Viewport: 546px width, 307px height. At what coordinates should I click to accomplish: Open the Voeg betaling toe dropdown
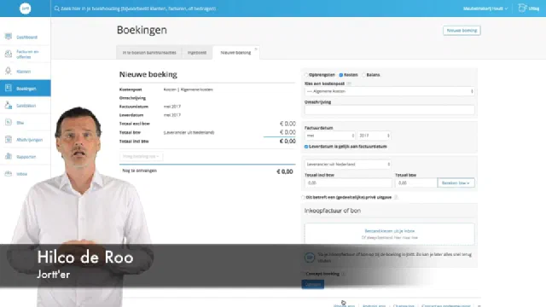coord(141,156)
